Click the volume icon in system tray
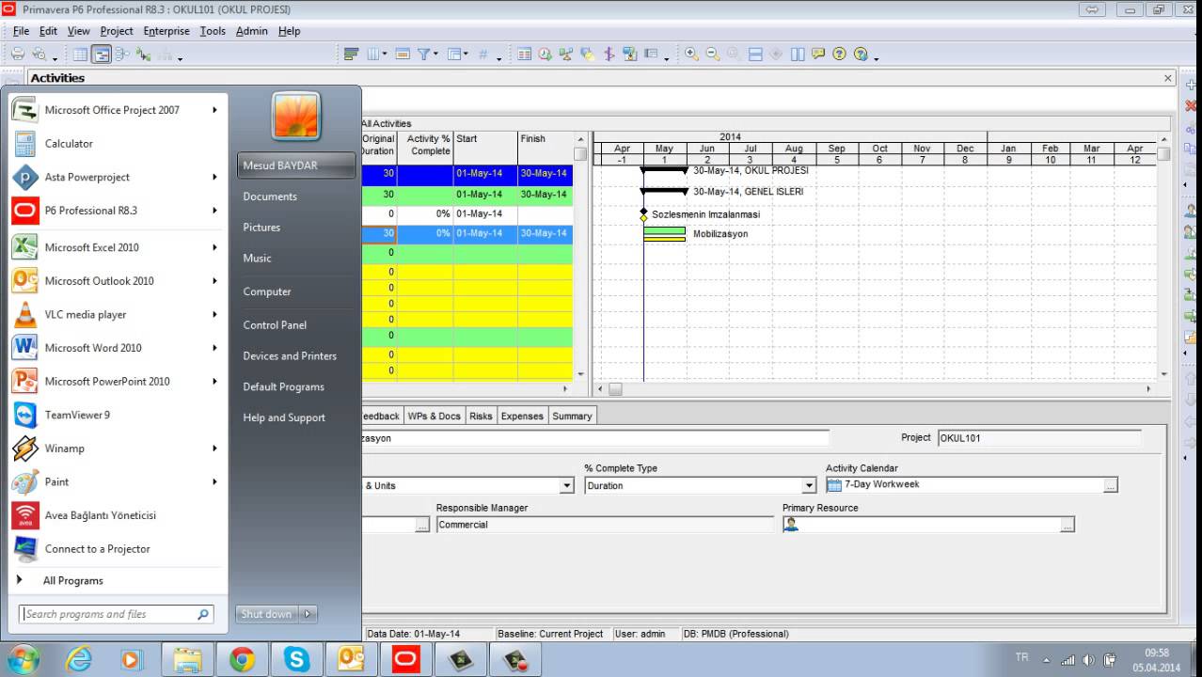The width and height of the screenshot is (1202, 677). [x=1089, y=660]
